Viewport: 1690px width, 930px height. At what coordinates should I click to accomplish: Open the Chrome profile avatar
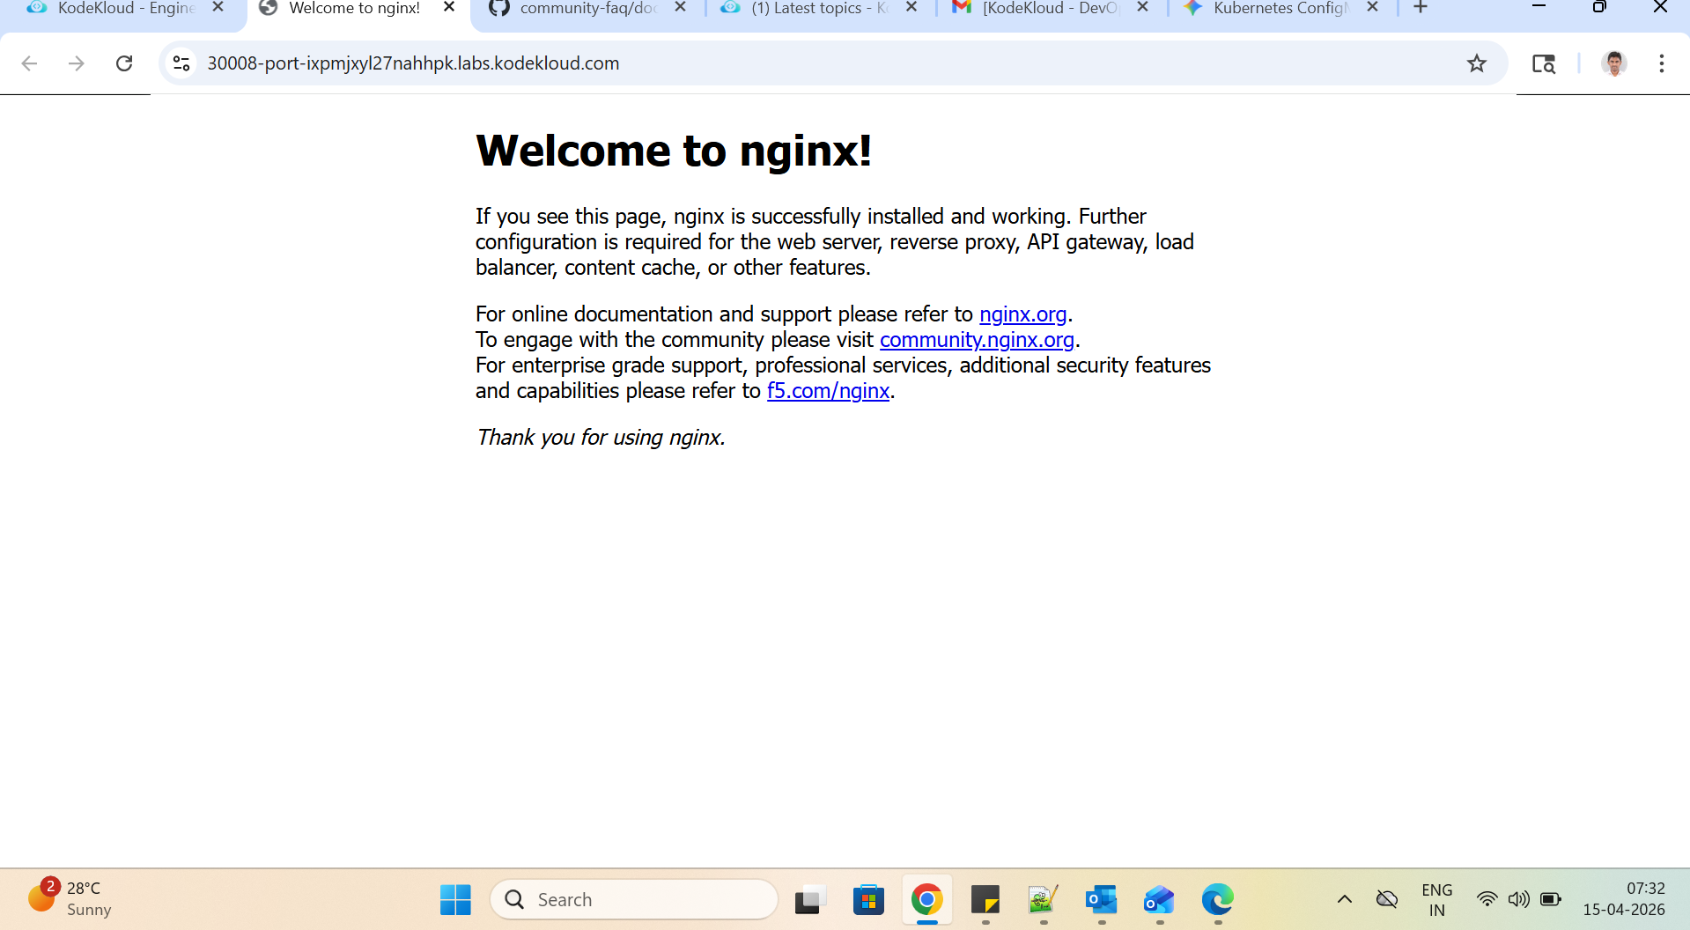[1614, 63]
